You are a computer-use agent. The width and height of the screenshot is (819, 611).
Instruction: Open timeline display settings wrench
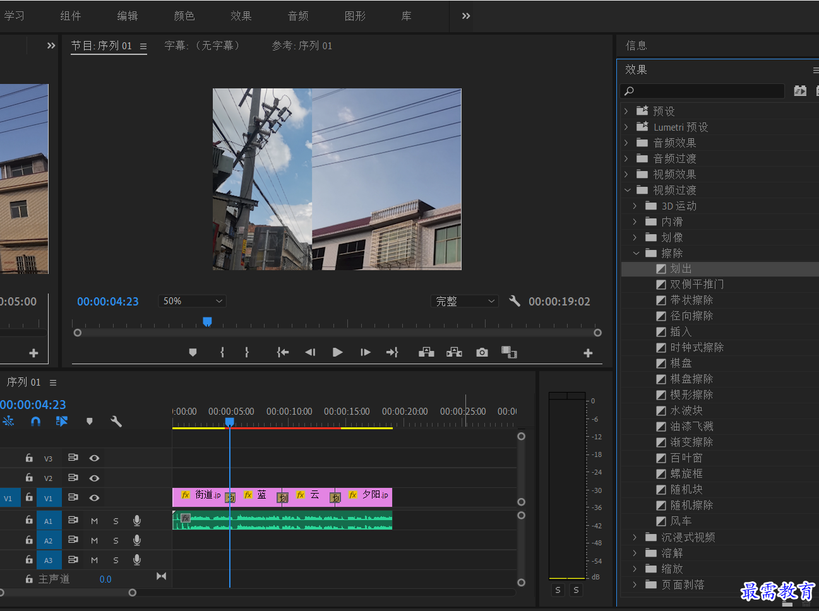[x=116, y=421]
